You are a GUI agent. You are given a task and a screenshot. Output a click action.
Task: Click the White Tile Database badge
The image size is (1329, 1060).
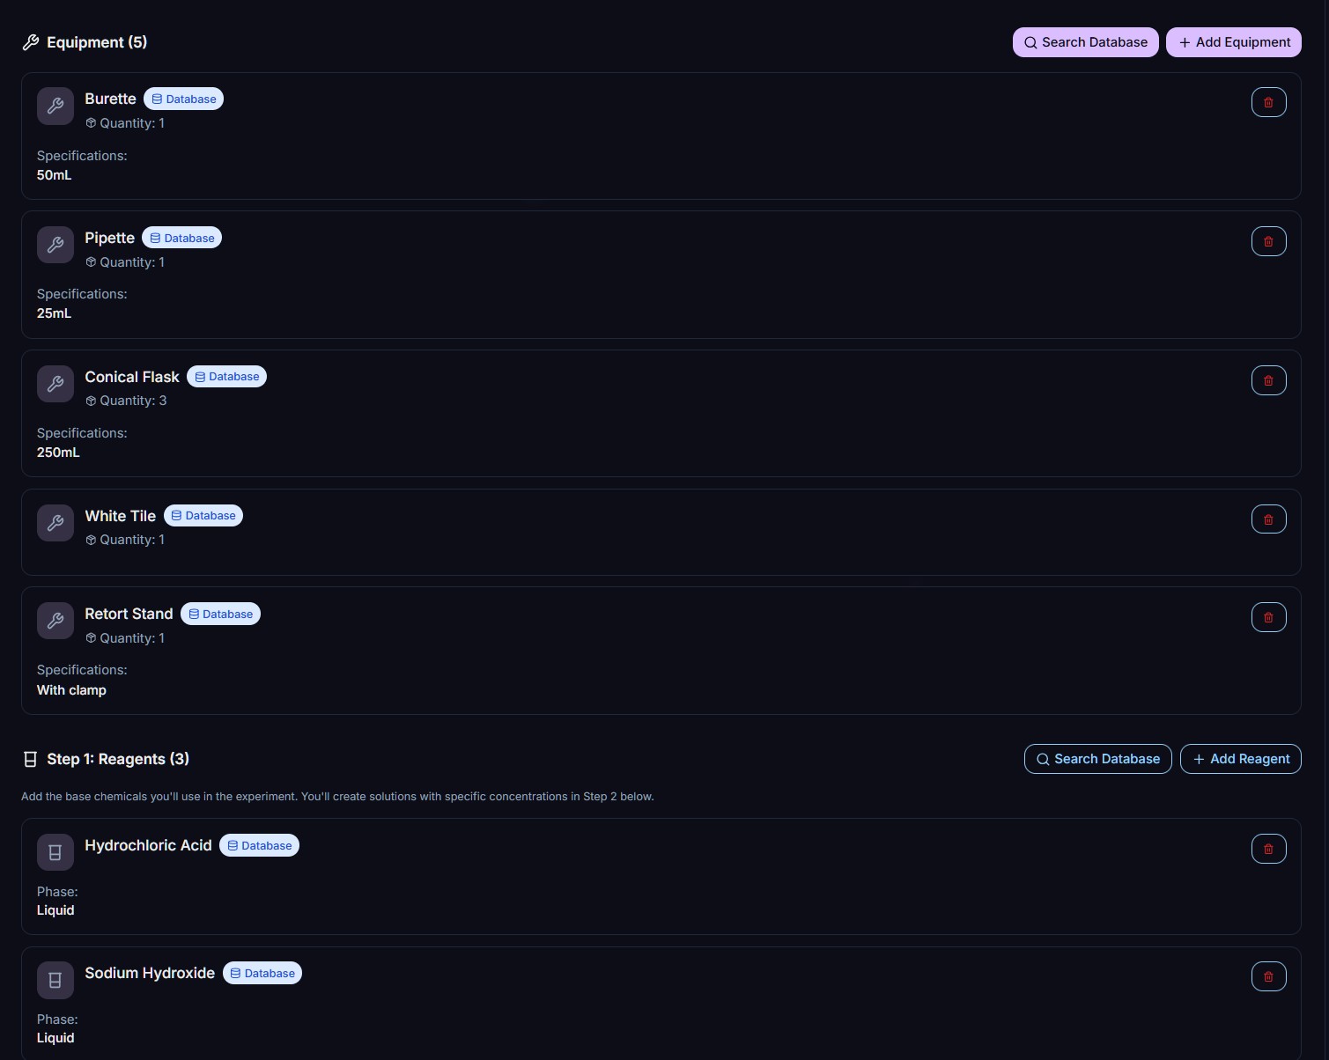point(203,516)
